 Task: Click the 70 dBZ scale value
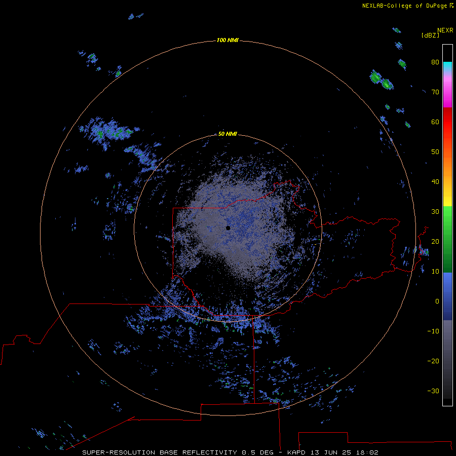[x=435, y=92]
